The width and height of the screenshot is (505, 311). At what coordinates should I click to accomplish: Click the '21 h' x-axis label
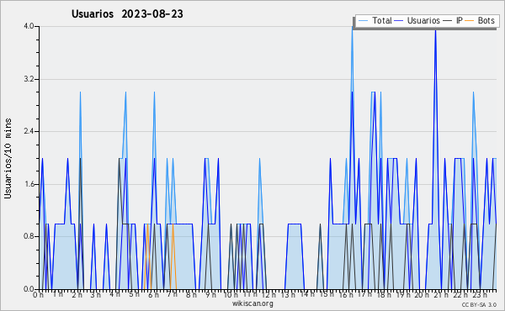[x=440, y=295]
